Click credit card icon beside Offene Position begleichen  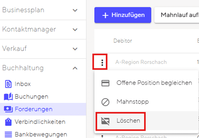pyautogui.click(x=105, y=83)
